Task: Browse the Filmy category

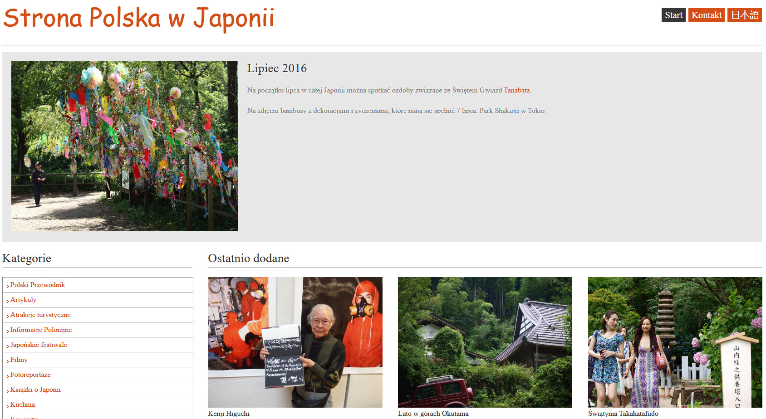Action: [19, 360]
